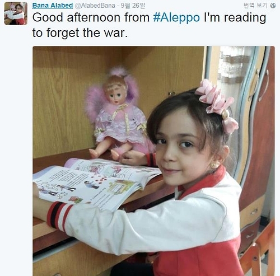This screenshot has height=276, width=280.
Task: Click the pink doll in the photo
Action: click(x=116, y=114)
